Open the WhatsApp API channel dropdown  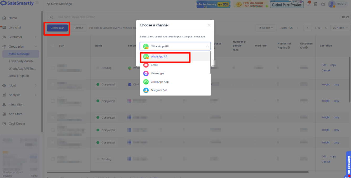[175, 46]
